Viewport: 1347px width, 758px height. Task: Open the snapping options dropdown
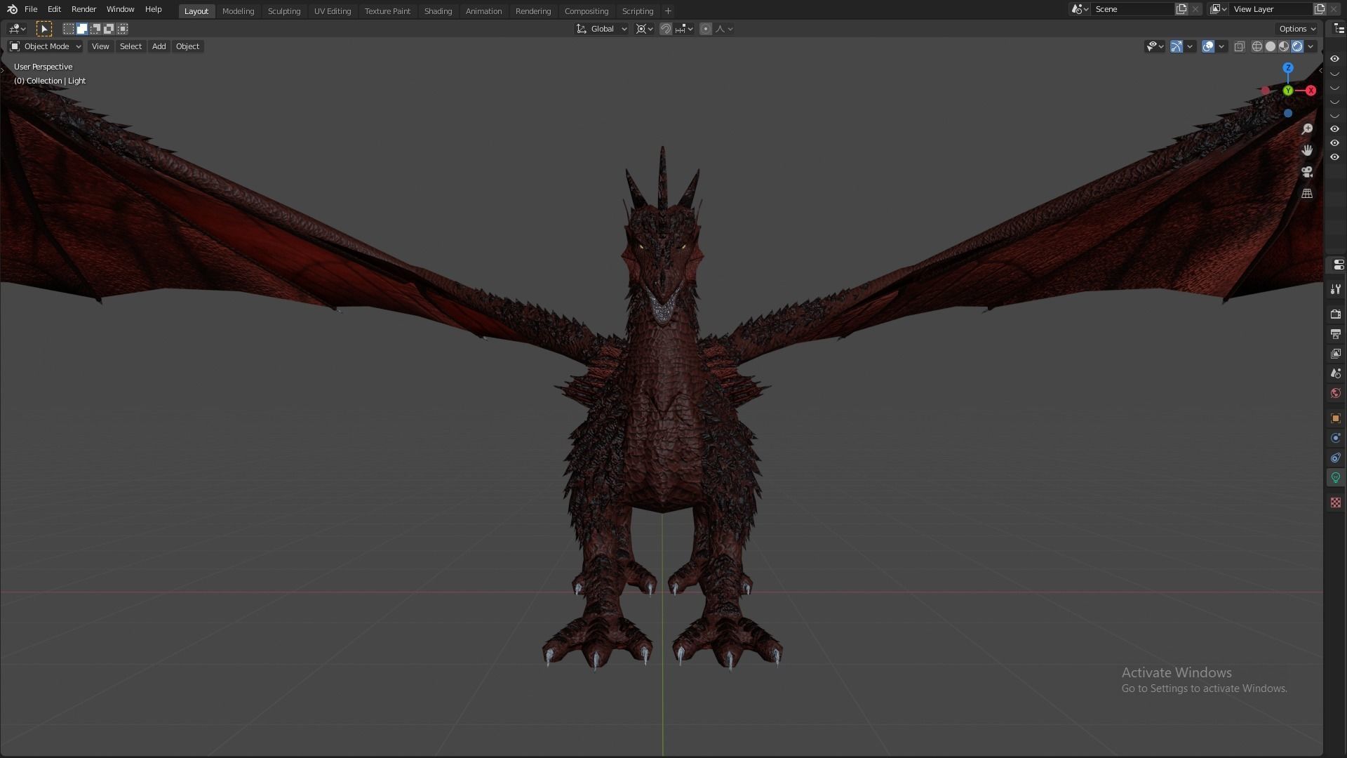pos(684,29)
